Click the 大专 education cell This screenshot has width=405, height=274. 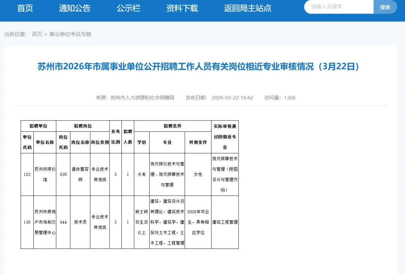[141, 174]
